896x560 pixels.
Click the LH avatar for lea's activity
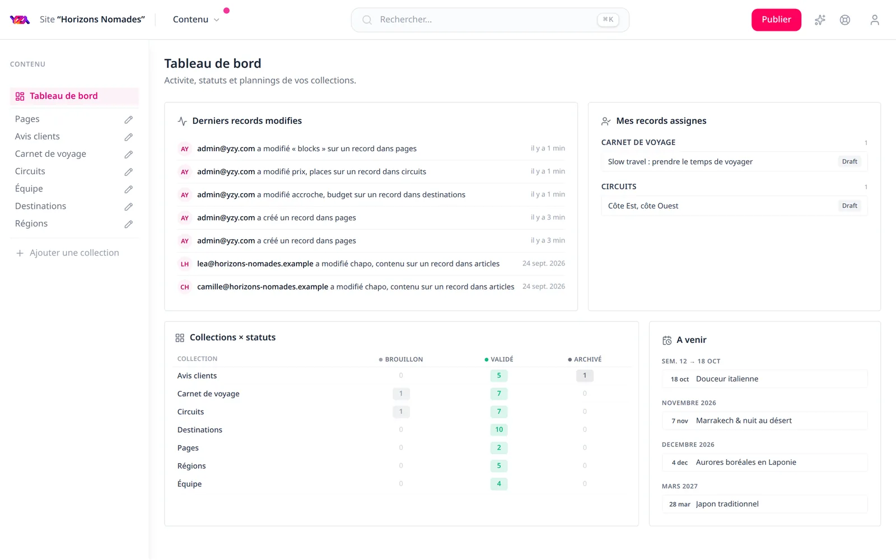(185, 264)
